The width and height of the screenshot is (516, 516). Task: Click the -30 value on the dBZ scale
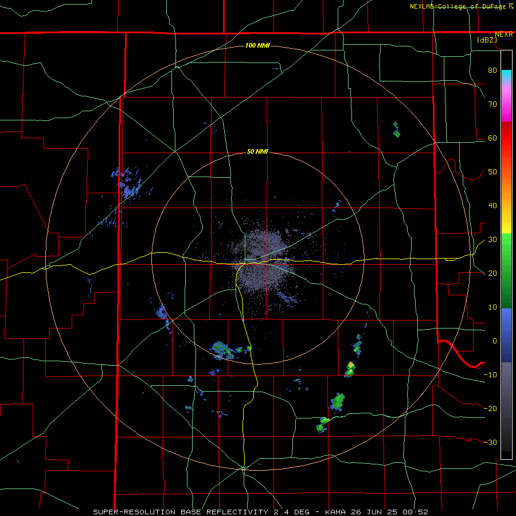490,442
